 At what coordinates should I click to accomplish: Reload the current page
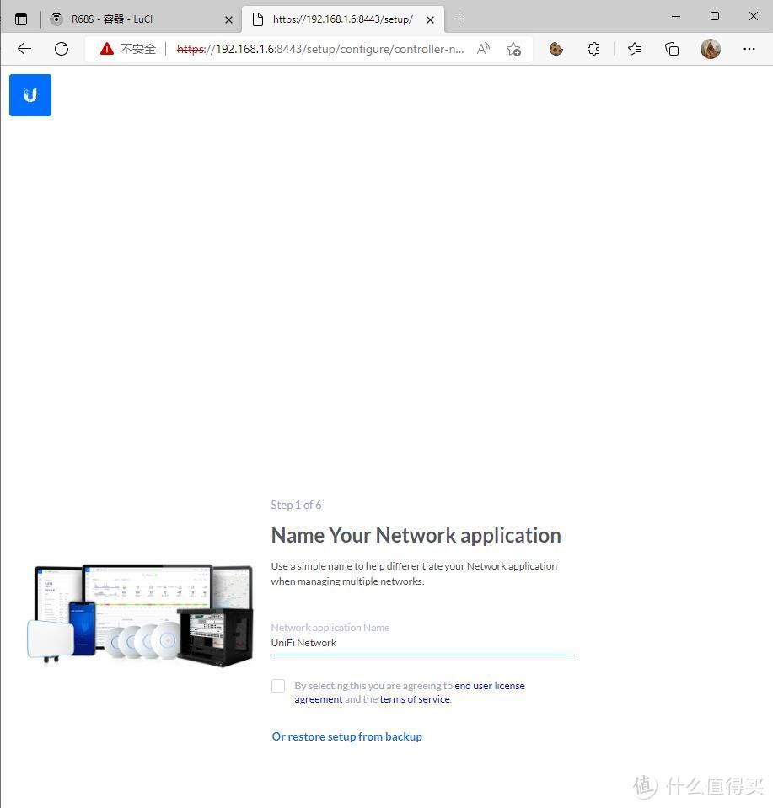62,49
